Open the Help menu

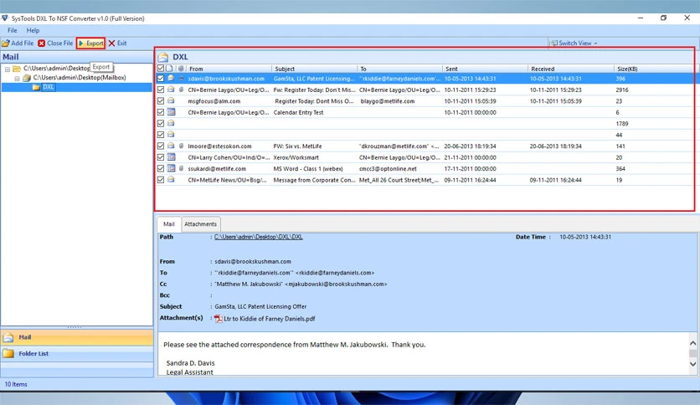pyautogui.click(x=33, y=30)
